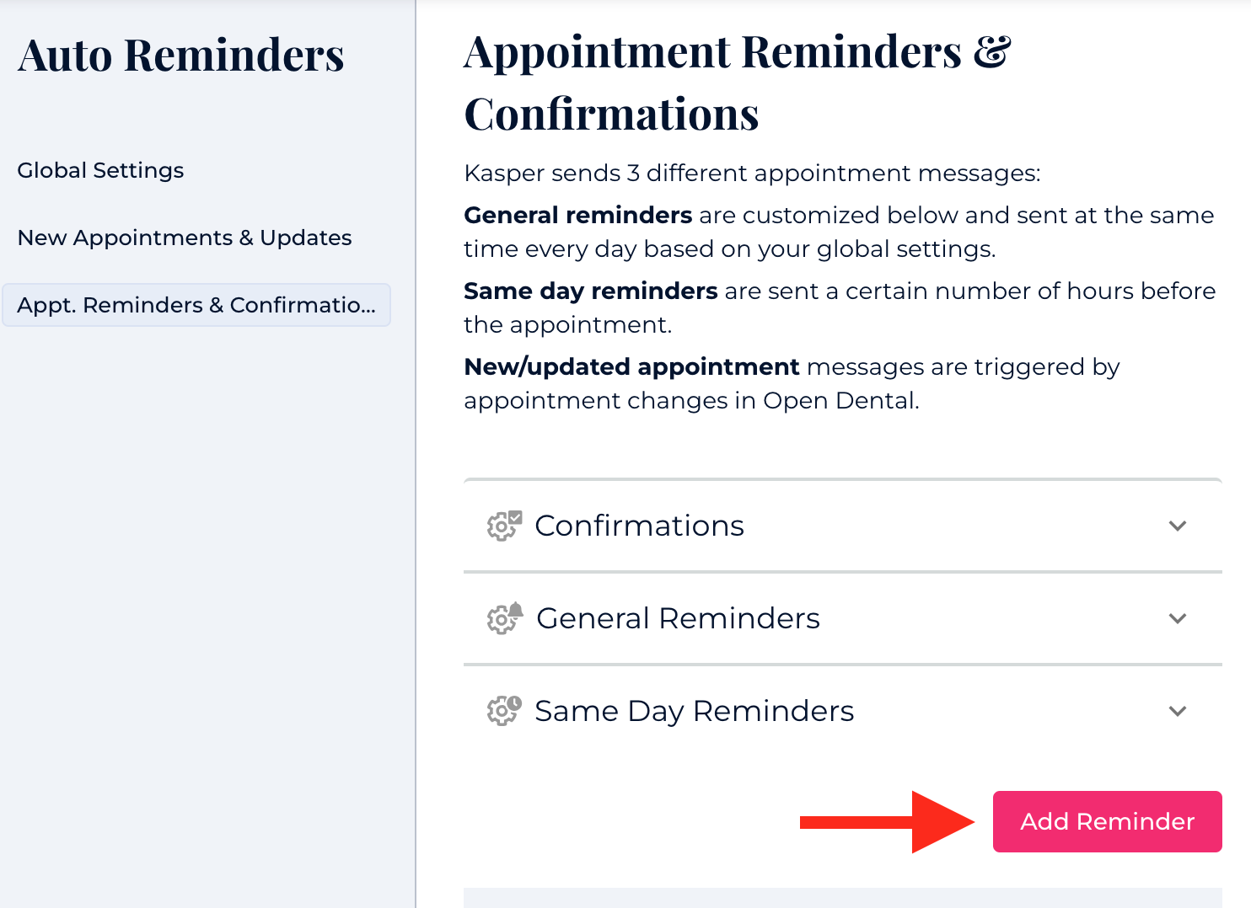Click the Confirmations gear-checkmark icon
1251x908 pixels.
(x=504, y=526)
